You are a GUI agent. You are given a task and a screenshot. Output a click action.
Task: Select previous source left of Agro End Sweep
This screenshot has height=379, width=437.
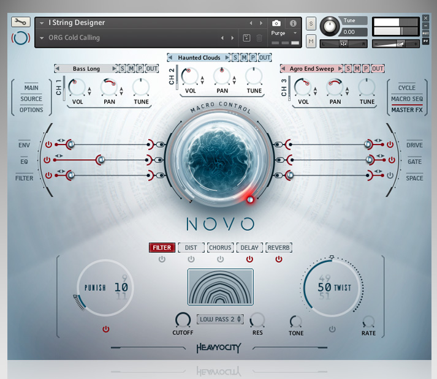coord(283,69)
